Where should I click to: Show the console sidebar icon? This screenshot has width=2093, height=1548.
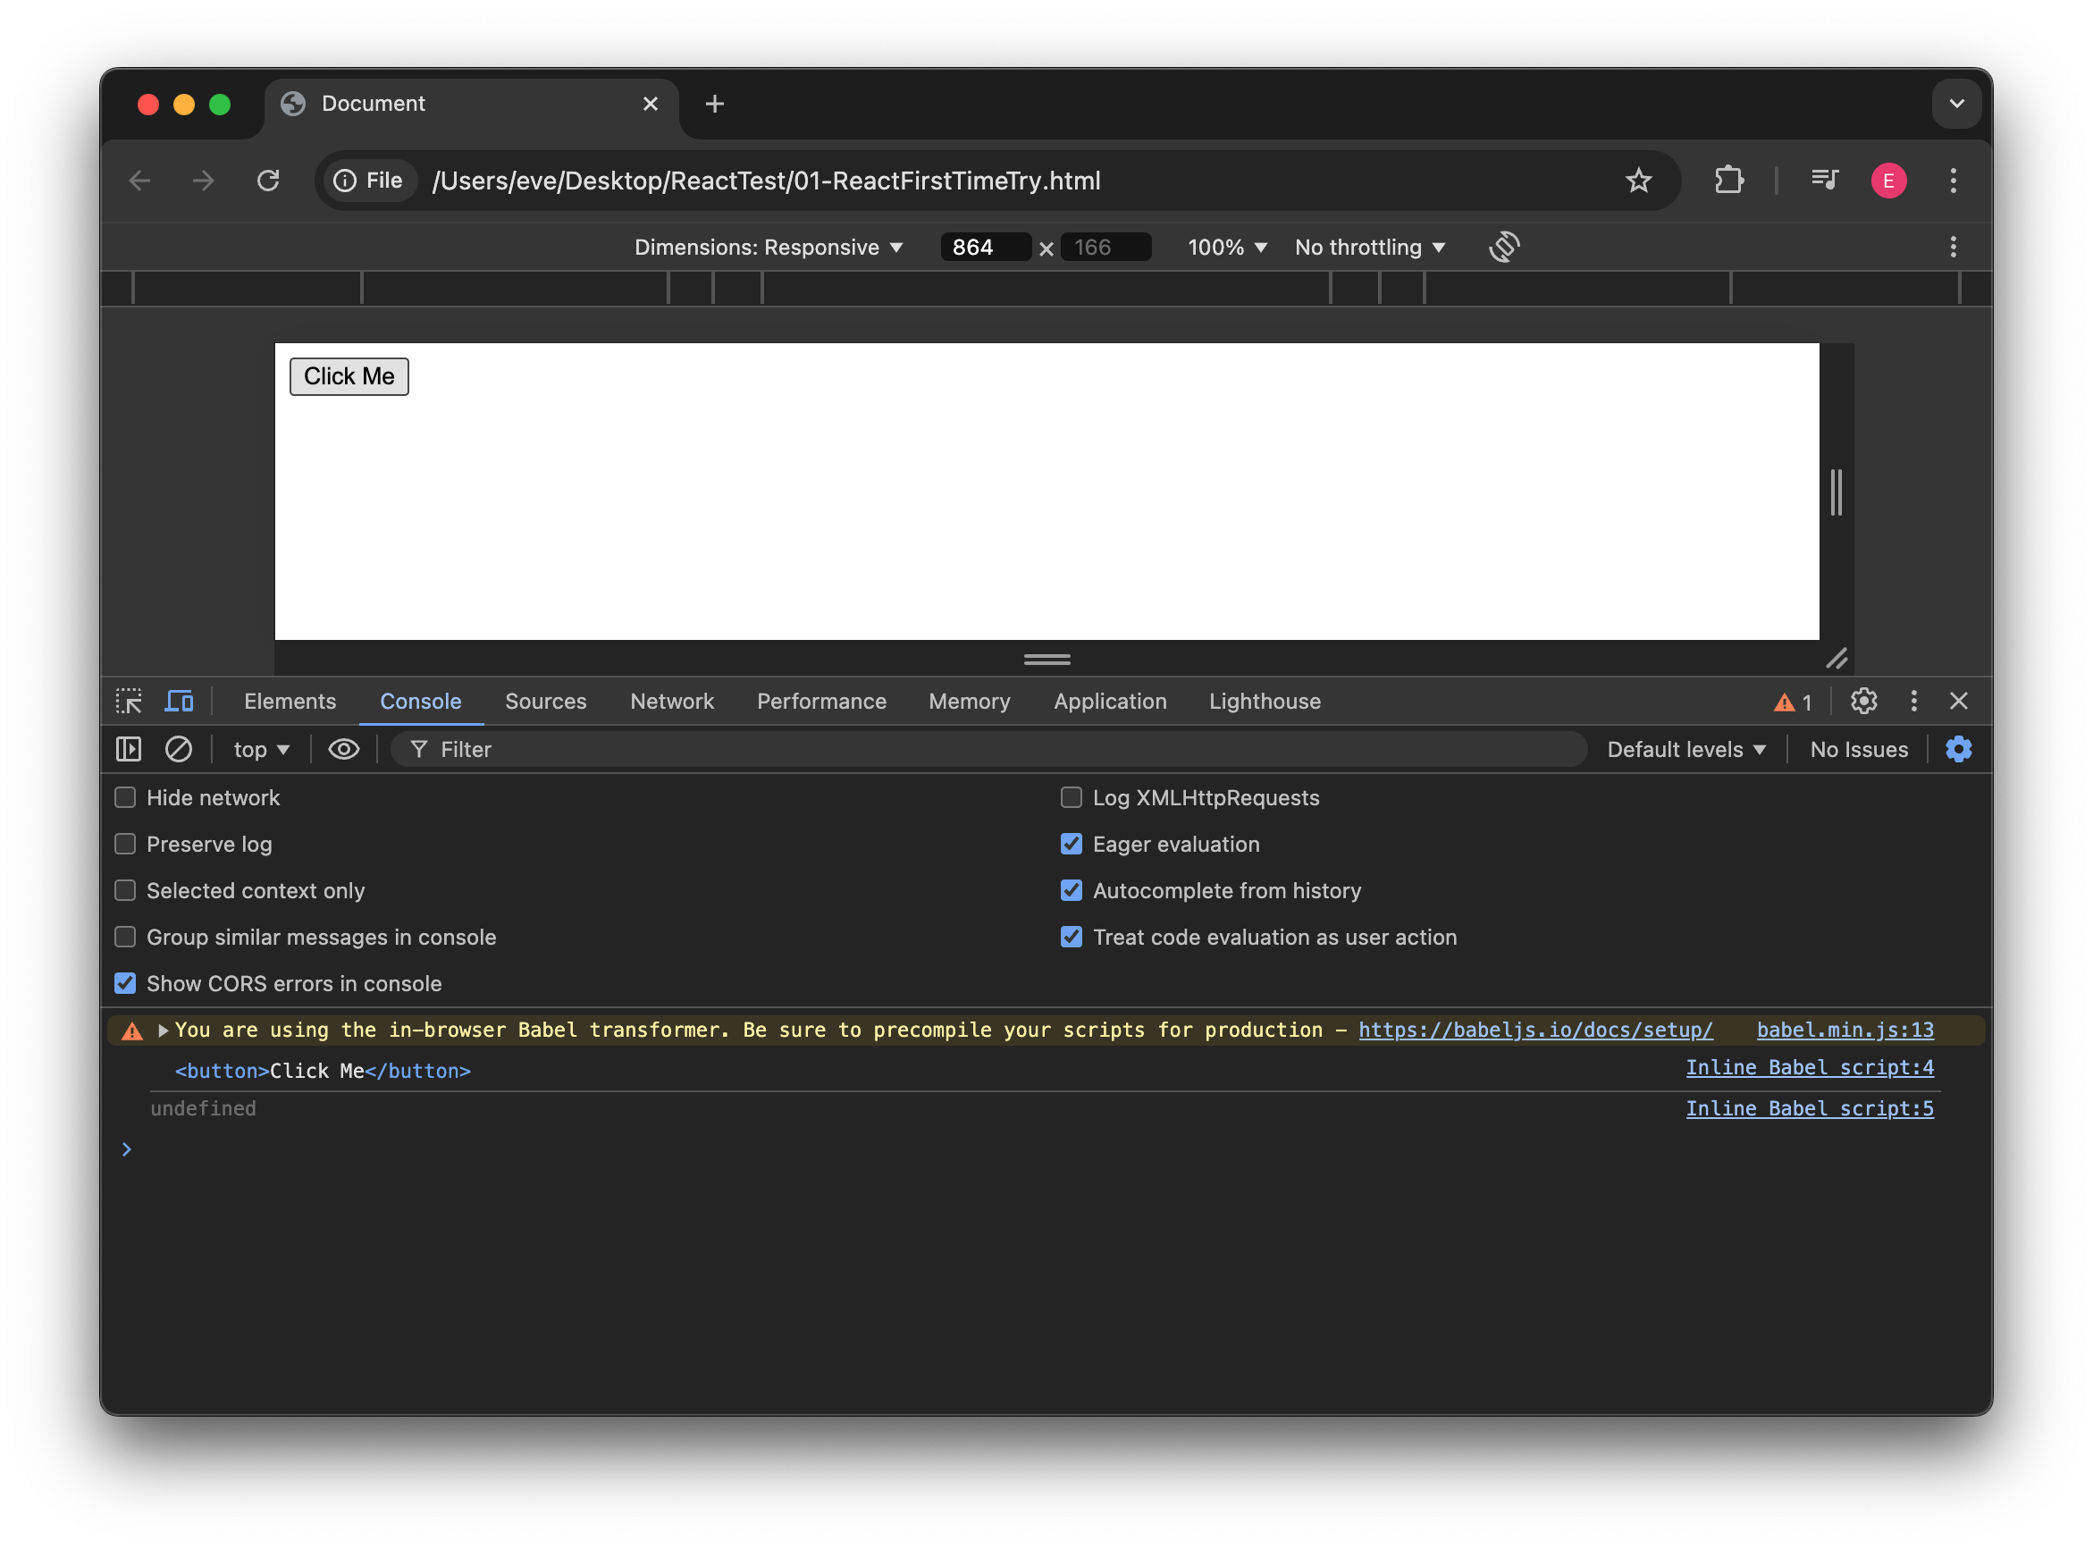[x=128, y=749]
